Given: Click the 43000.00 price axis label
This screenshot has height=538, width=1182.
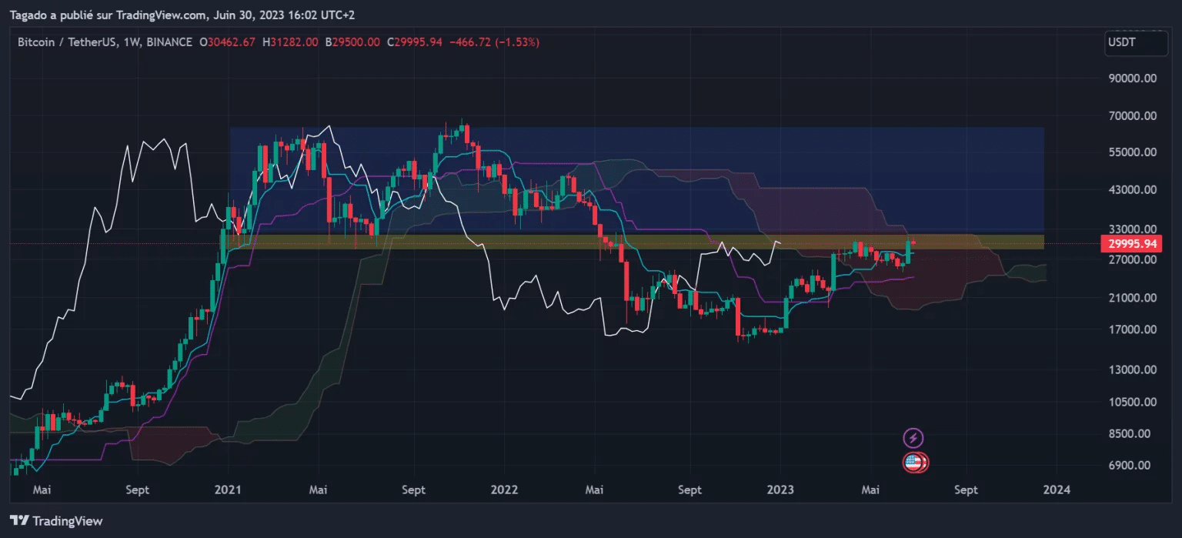Looking at the screenshot, I should point(1132,189).
